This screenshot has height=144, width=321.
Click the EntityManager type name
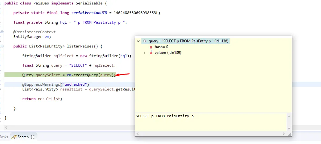coord(28,37)
